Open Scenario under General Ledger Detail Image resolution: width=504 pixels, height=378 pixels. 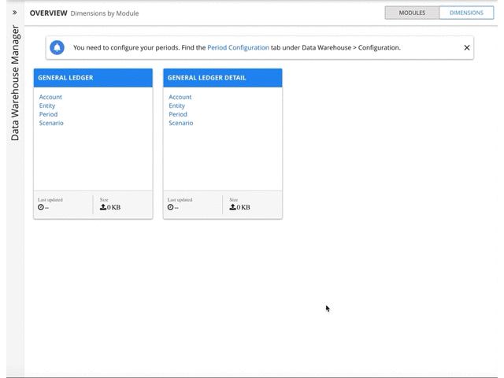click(x=180, y=123)
